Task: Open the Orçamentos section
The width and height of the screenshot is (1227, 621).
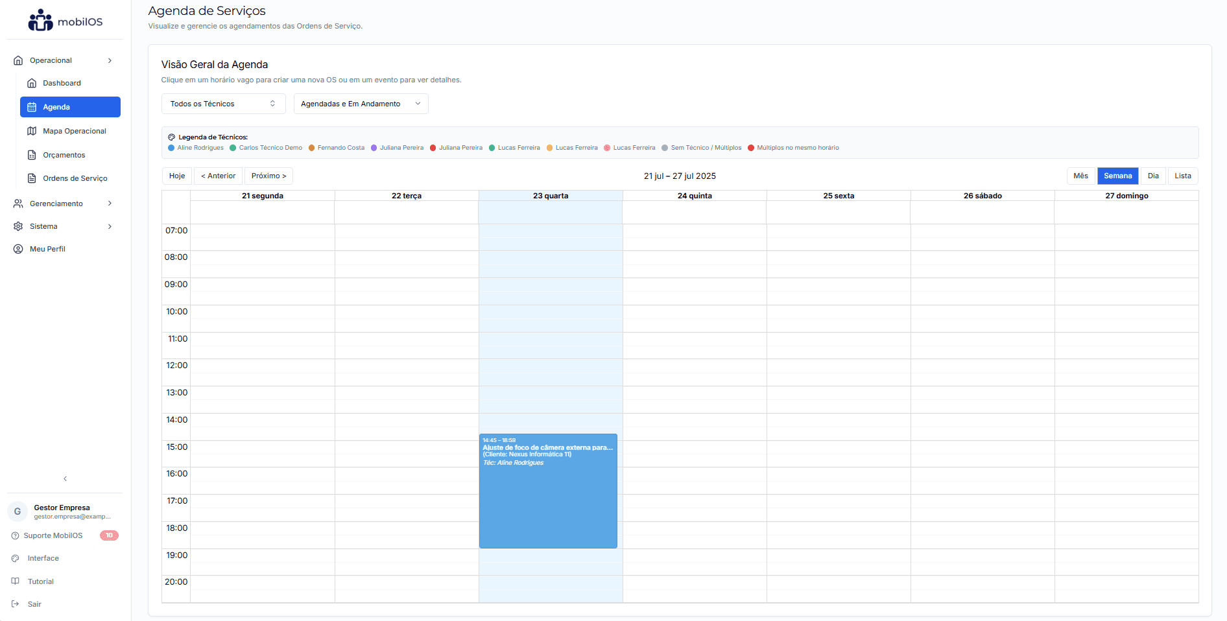Action: click(64, 155)
